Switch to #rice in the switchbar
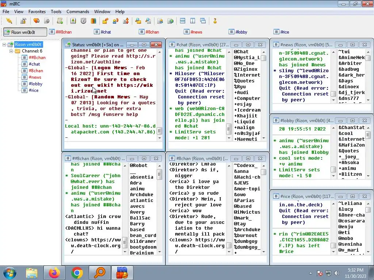 tap(282, 32)
